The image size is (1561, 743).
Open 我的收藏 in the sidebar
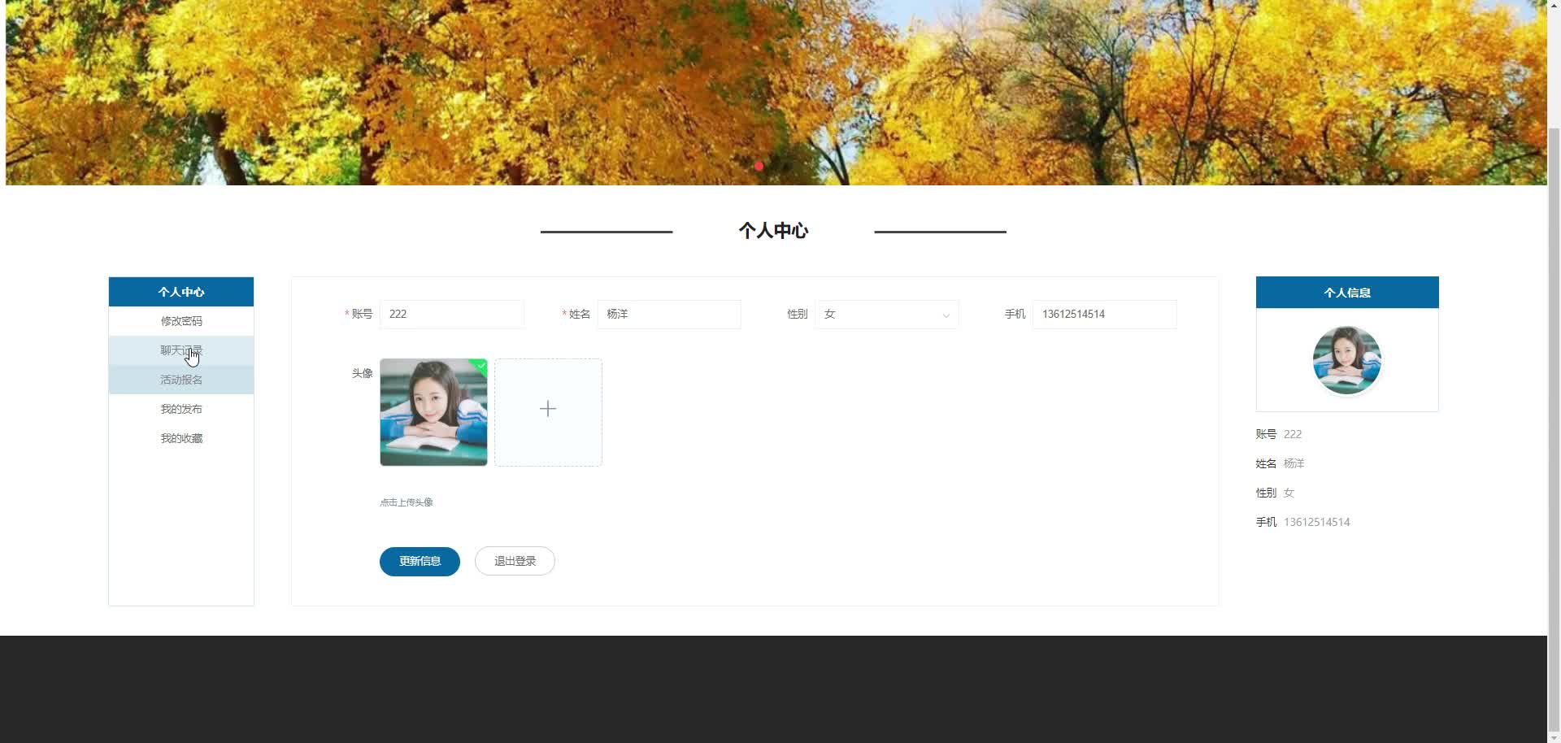pos(181,438)
